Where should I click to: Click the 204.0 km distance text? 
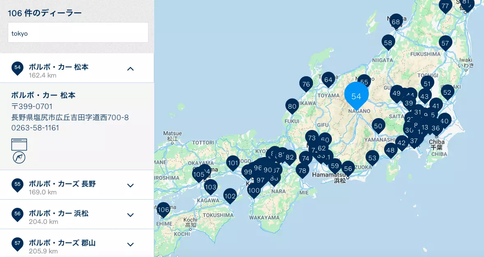click(44, 222)
